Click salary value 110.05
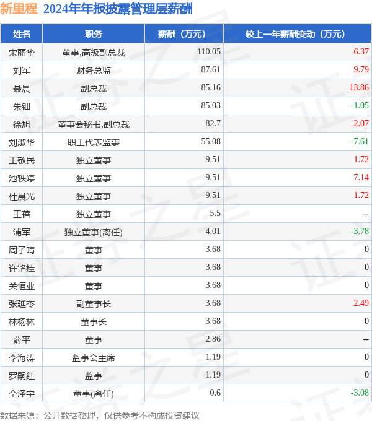 pyautogui.click(x=209, y=51)
